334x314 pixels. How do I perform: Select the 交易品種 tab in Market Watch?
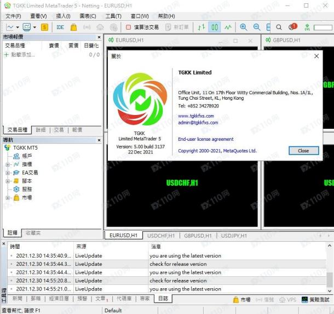pyautogui.click(x=18, y=130)
